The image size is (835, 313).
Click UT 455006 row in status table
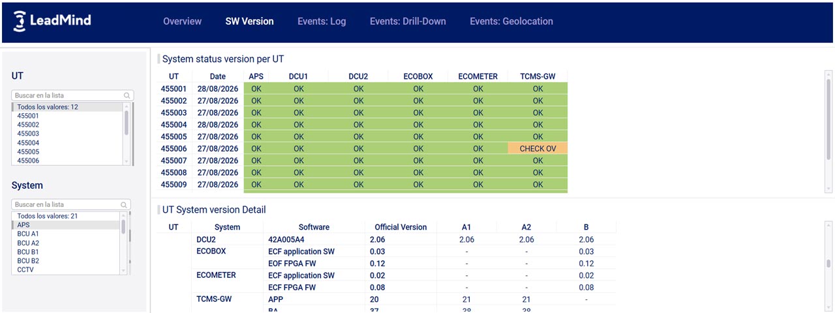[x=364, y=148]
